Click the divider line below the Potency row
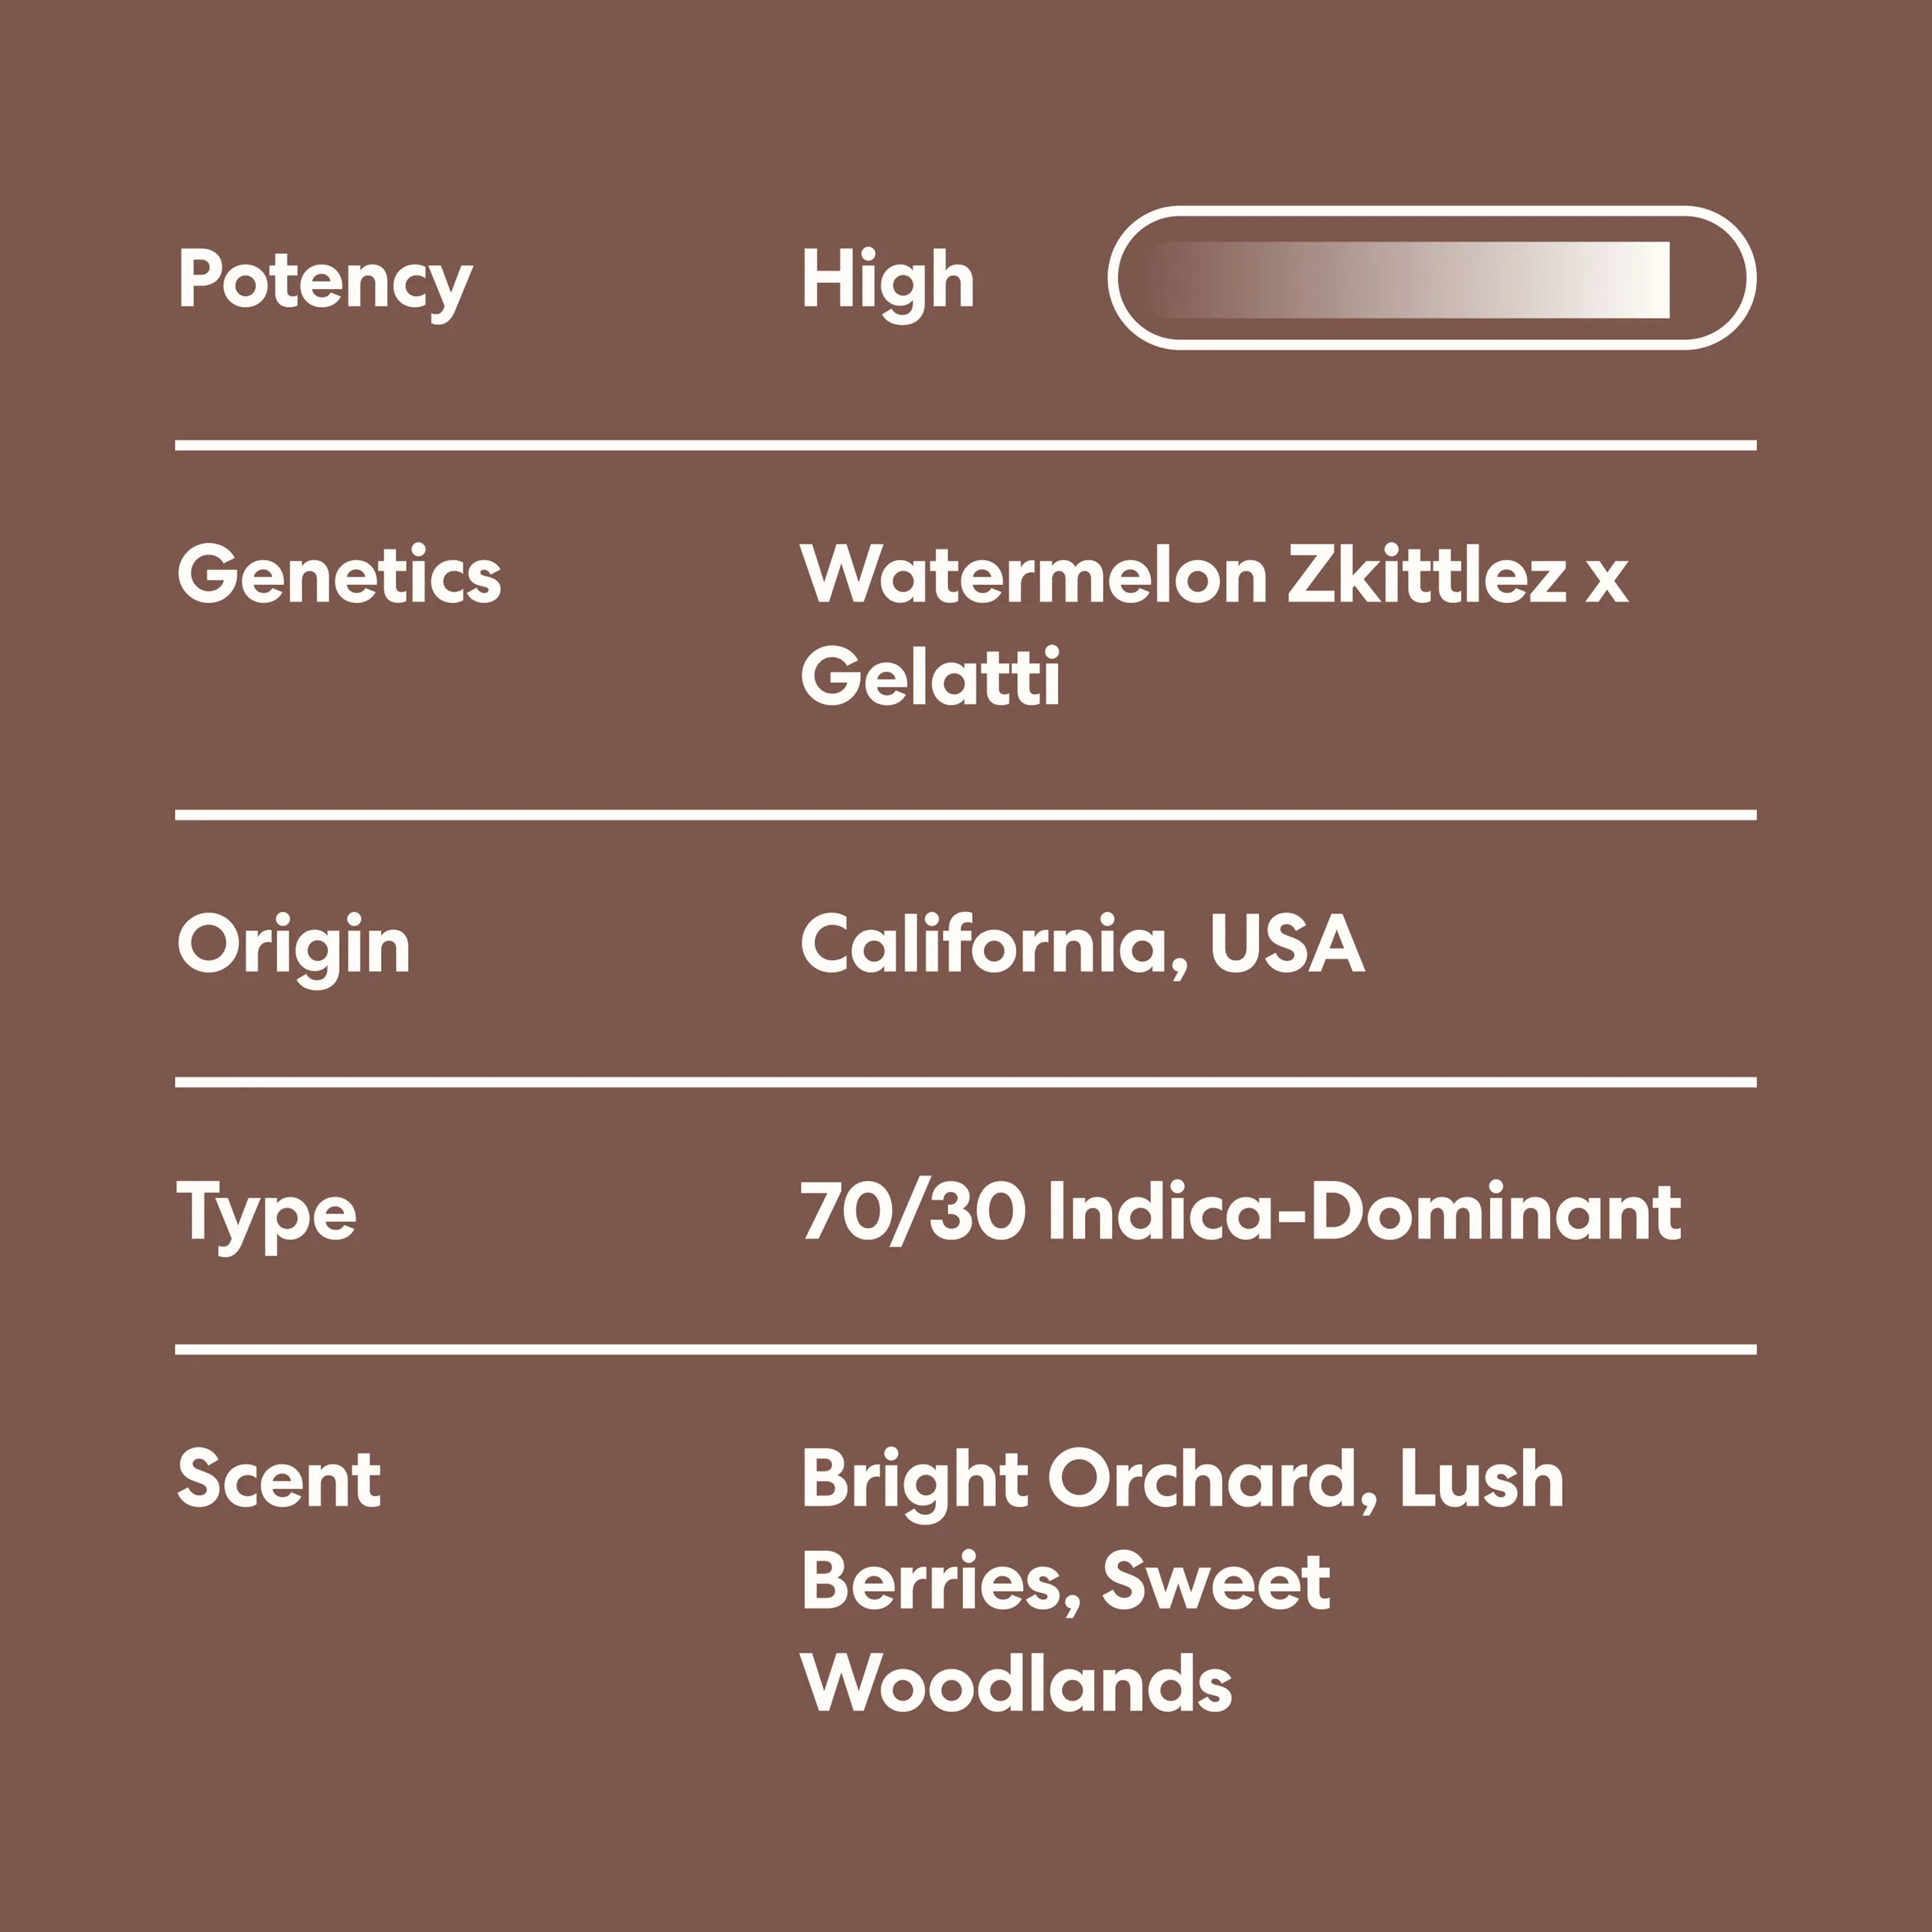1932x1932 pixels. [x=966, y=445]
